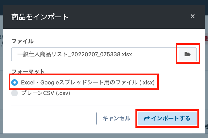The width and height of the screenshot is (208, 138).
Task: Click the horizontal divider above the buttons
Action: (x=104, y=106)
